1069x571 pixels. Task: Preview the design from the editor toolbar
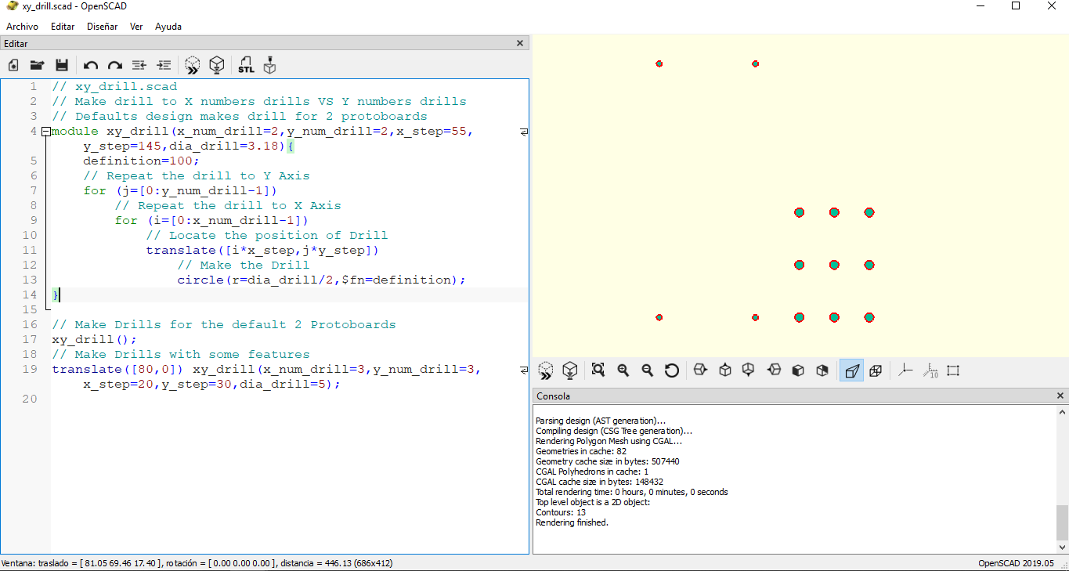193,65
